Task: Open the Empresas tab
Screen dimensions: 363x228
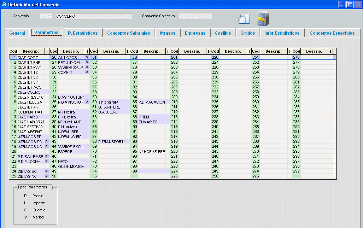Action: [195, 33]
